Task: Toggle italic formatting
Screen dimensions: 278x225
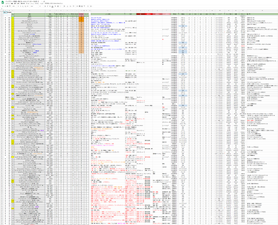Action: pos(47,6)
